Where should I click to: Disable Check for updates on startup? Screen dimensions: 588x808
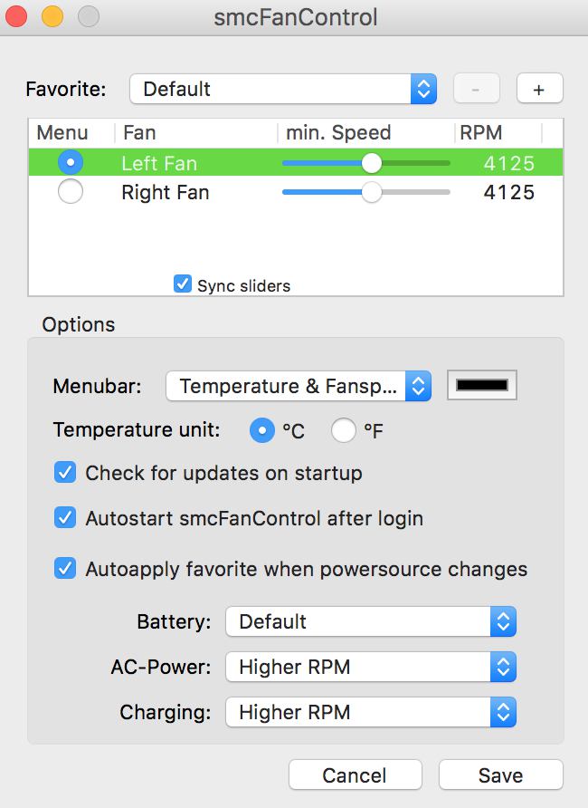click(65, 473)
